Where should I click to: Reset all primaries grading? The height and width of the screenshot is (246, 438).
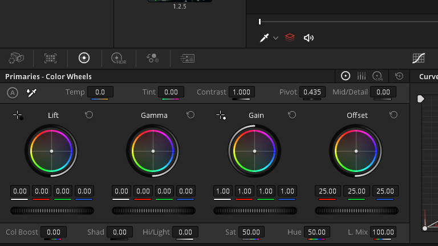click(399, 76)
